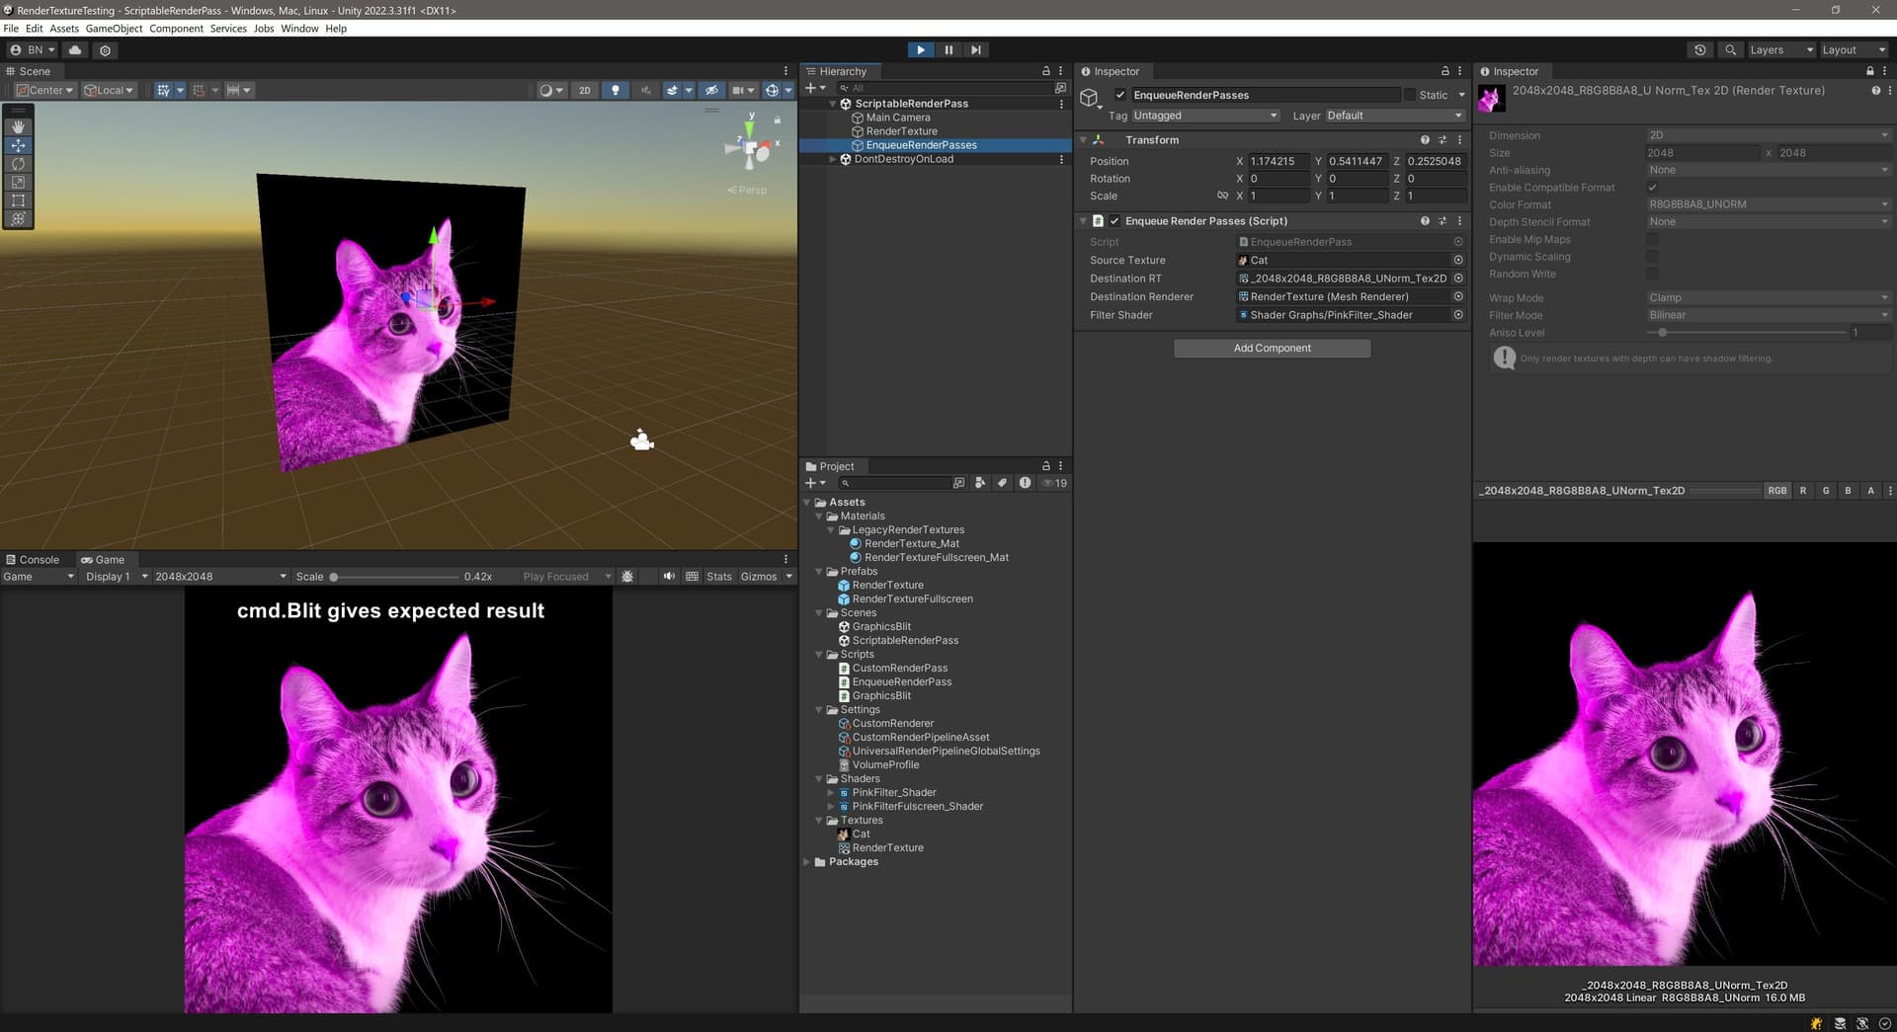Expand the Shaders folder in Project

tap(818, 778)
